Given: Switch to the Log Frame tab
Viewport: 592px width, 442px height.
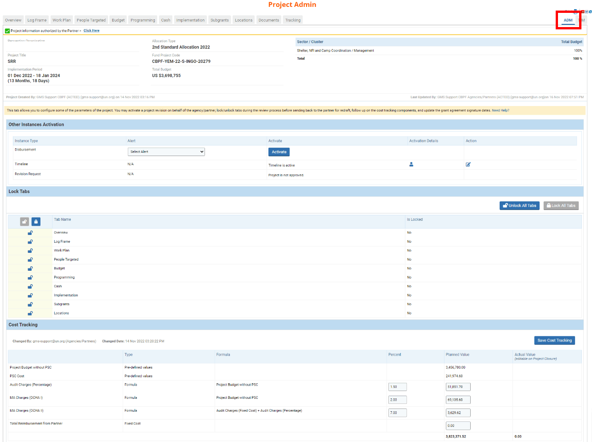Looking at the screenshot, I should click(37, 20).
